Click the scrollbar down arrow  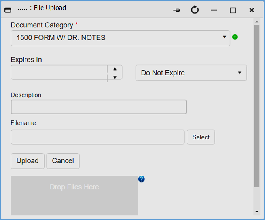[x=257, y=211]
